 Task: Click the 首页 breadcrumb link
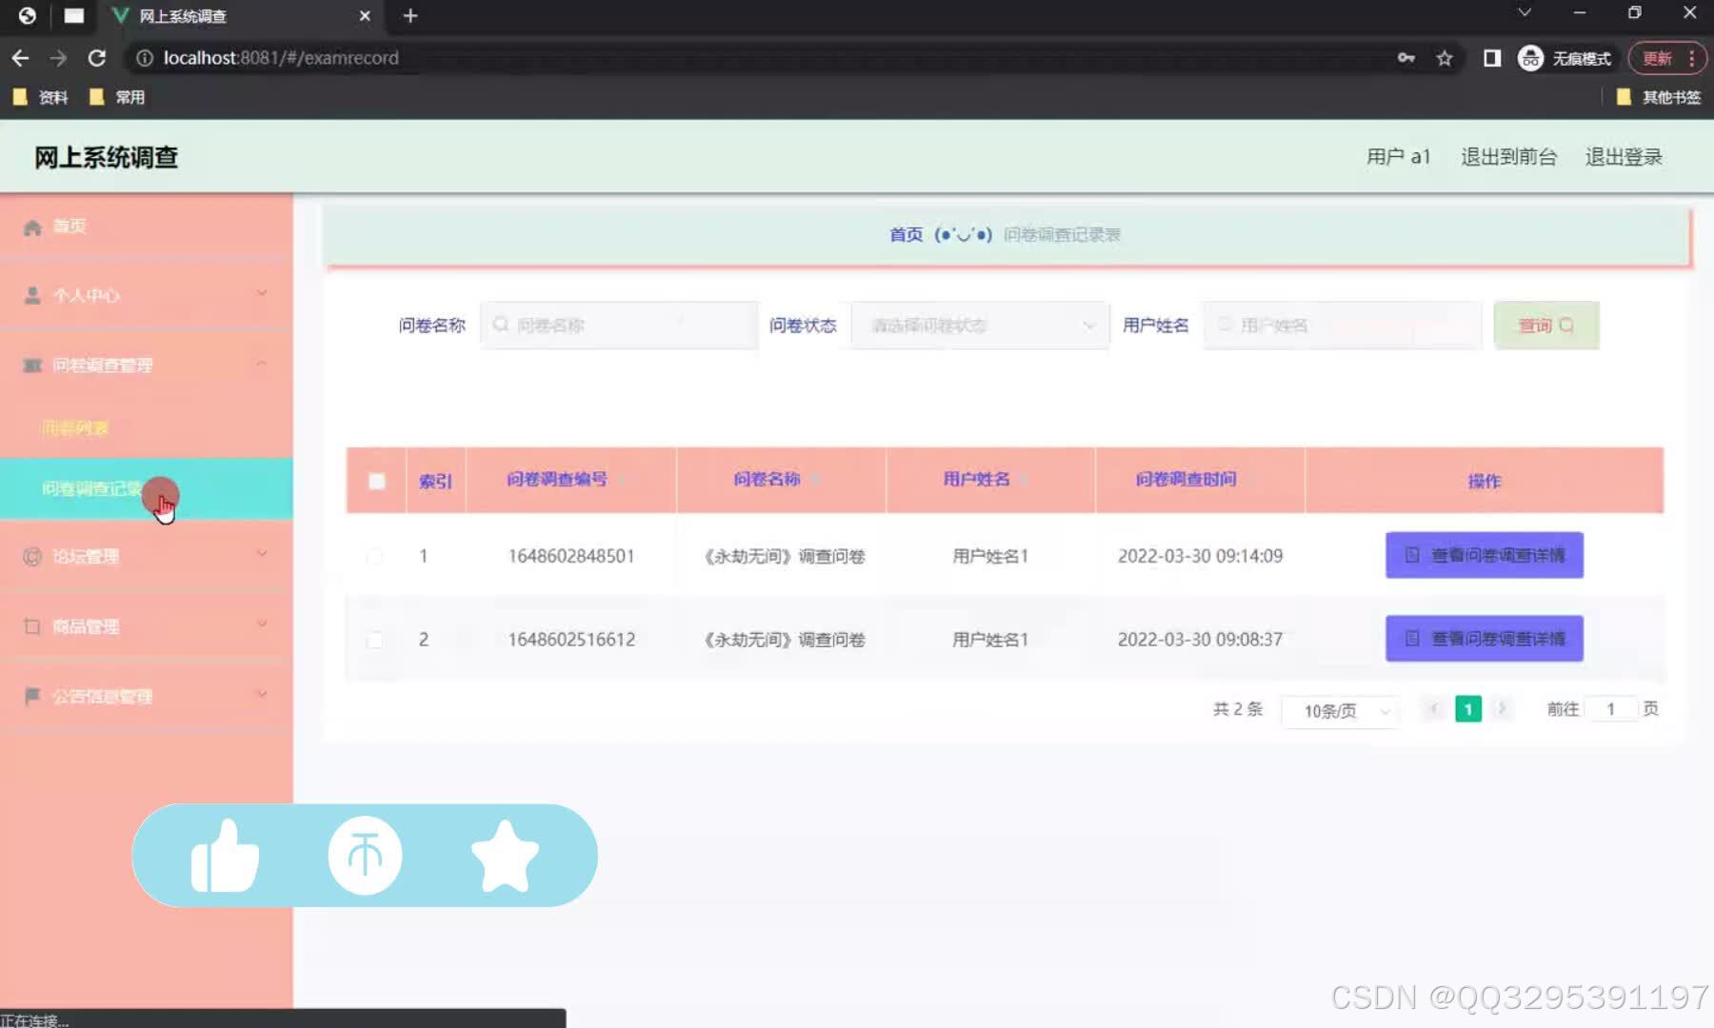[x=906, y=234]
